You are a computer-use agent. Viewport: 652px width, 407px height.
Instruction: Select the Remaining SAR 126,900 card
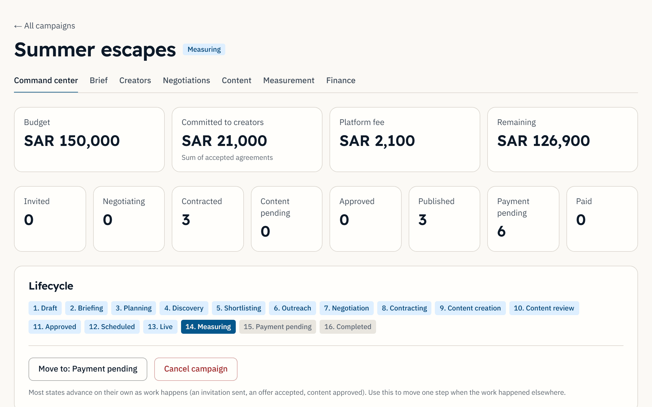point(563,140)
